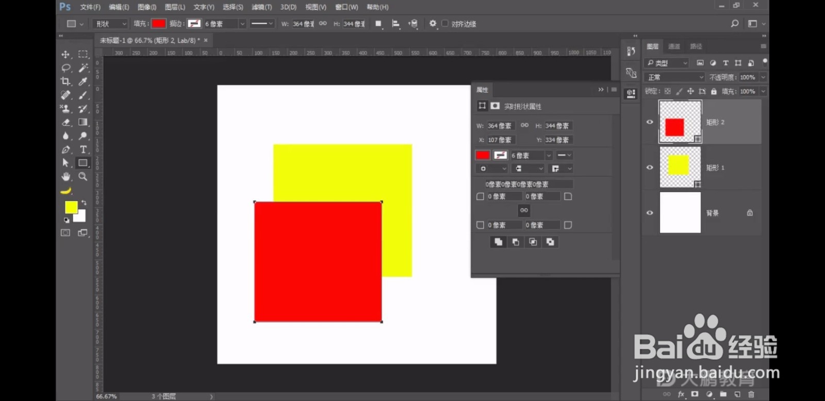Viewport: 825px width, 401px height.
Task: Select the Lasso tool
Action: click(65, 68)
